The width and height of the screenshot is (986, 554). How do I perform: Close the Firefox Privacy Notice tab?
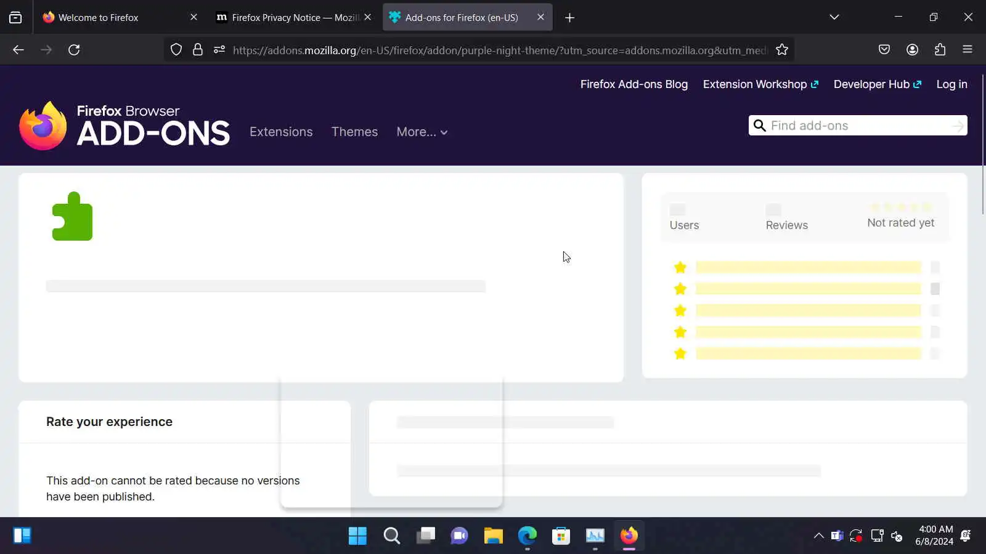point(368,17)
